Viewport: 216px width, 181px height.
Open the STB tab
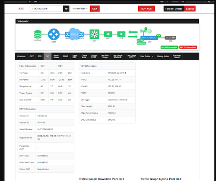coord(40,56)
